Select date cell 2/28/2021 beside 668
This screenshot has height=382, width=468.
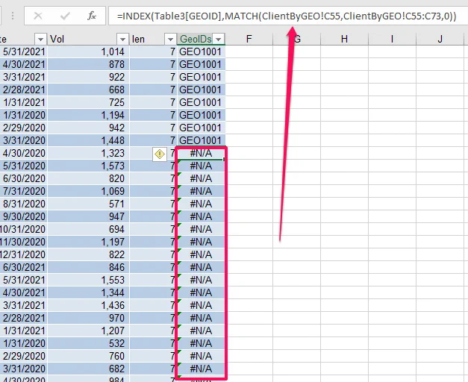point(24,90)
